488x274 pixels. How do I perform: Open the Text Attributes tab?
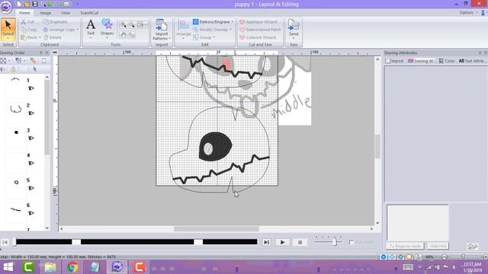click(472, 61)
